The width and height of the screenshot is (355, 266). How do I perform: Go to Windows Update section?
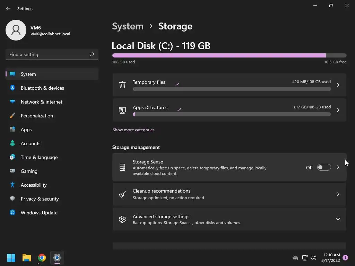click(x=39, y=213)
